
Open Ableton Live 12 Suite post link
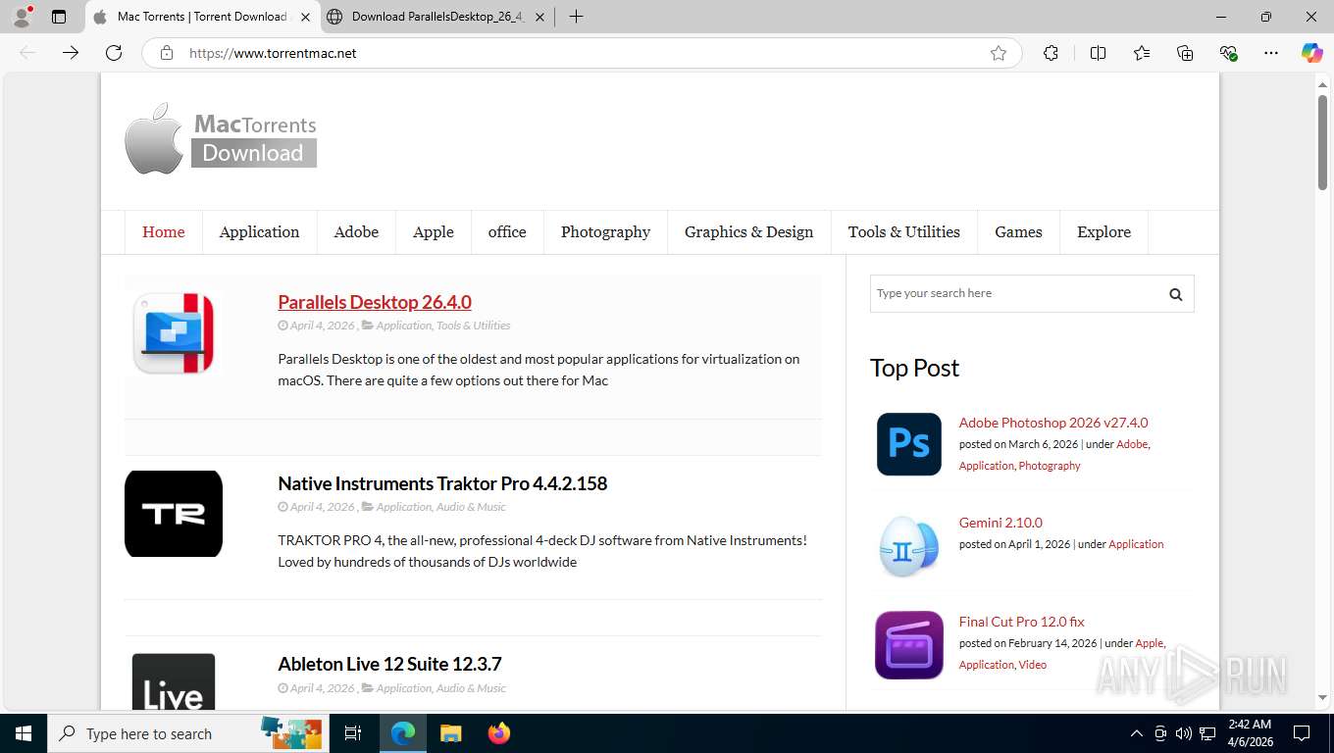click(x=389, y=664)
